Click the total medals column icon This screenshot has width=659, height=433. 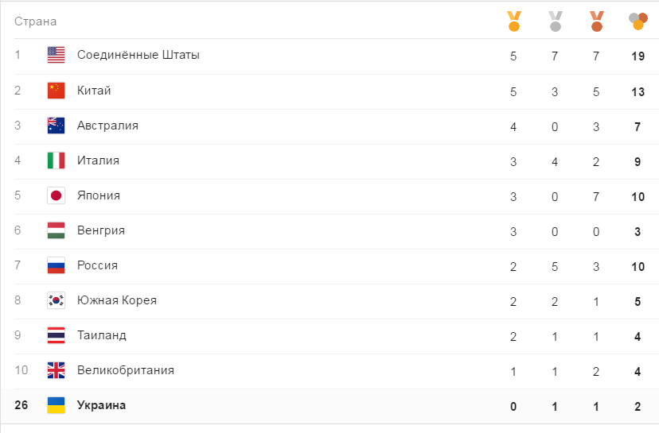(x=638, y=21)
